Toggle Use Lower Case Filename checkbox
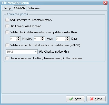Viewport: 109px width, 105px height. click(x=7, y=26)
